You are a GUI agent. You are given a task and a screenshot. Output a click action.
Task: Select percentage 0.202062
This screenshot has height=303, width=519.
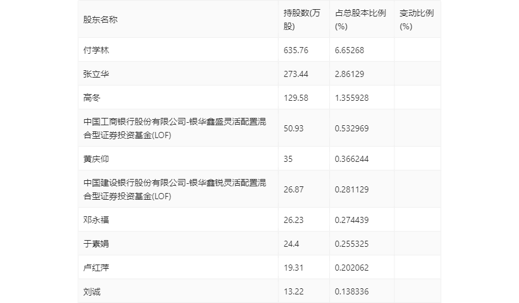(352, 268)
